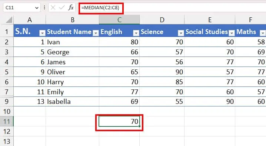Click the Name Box showing C11

[x=22, y=8]
